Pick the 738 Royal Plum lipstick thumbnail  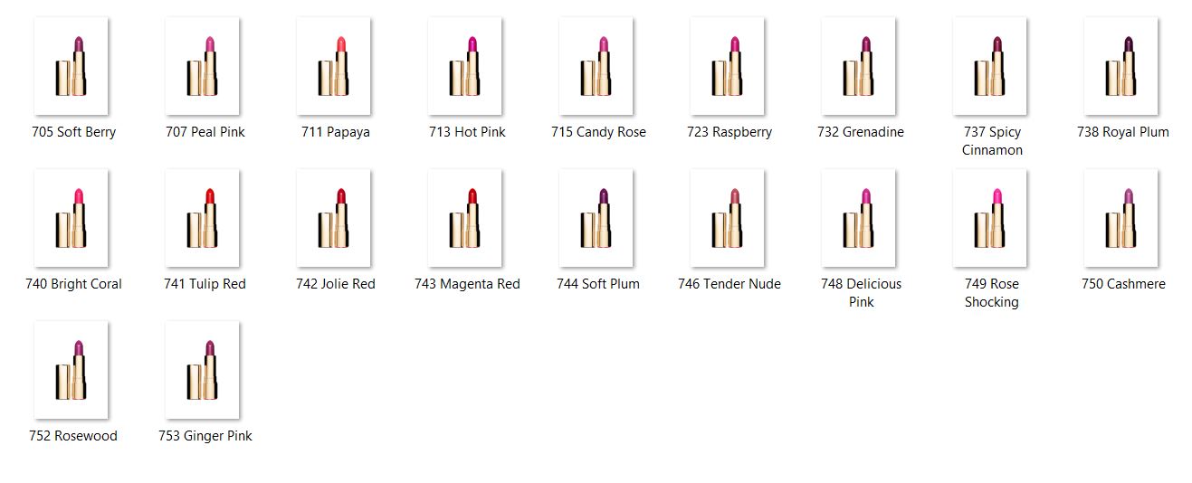pyautogui.click(x=1121, y=66)
